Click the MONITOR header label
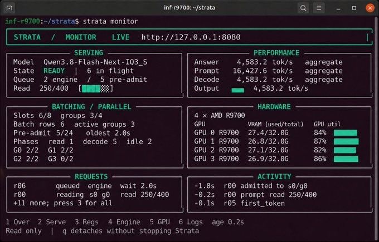The image size is (379, 242). pyautogui.click(x=81, y=37)
